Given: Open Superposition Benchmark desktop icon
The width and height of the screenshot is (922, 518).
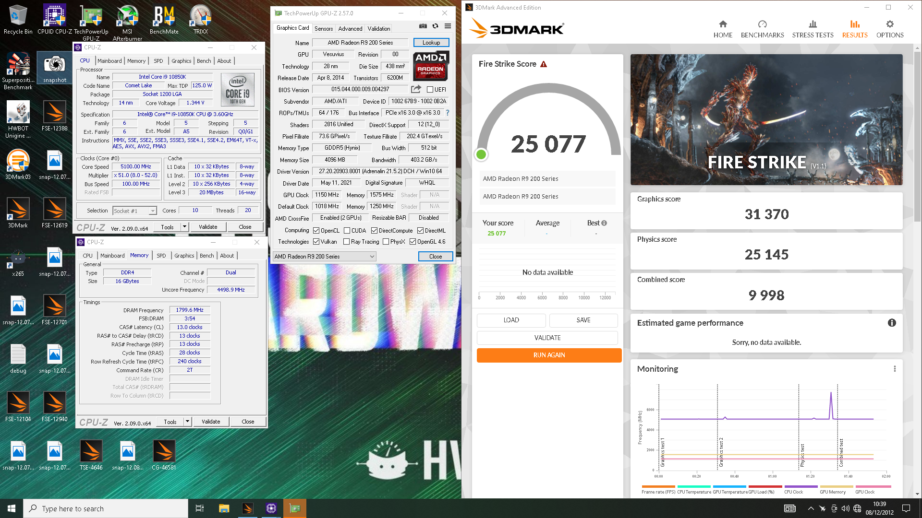Looking at the screenshot, I should pyautogui.click(x=18, y=71).
